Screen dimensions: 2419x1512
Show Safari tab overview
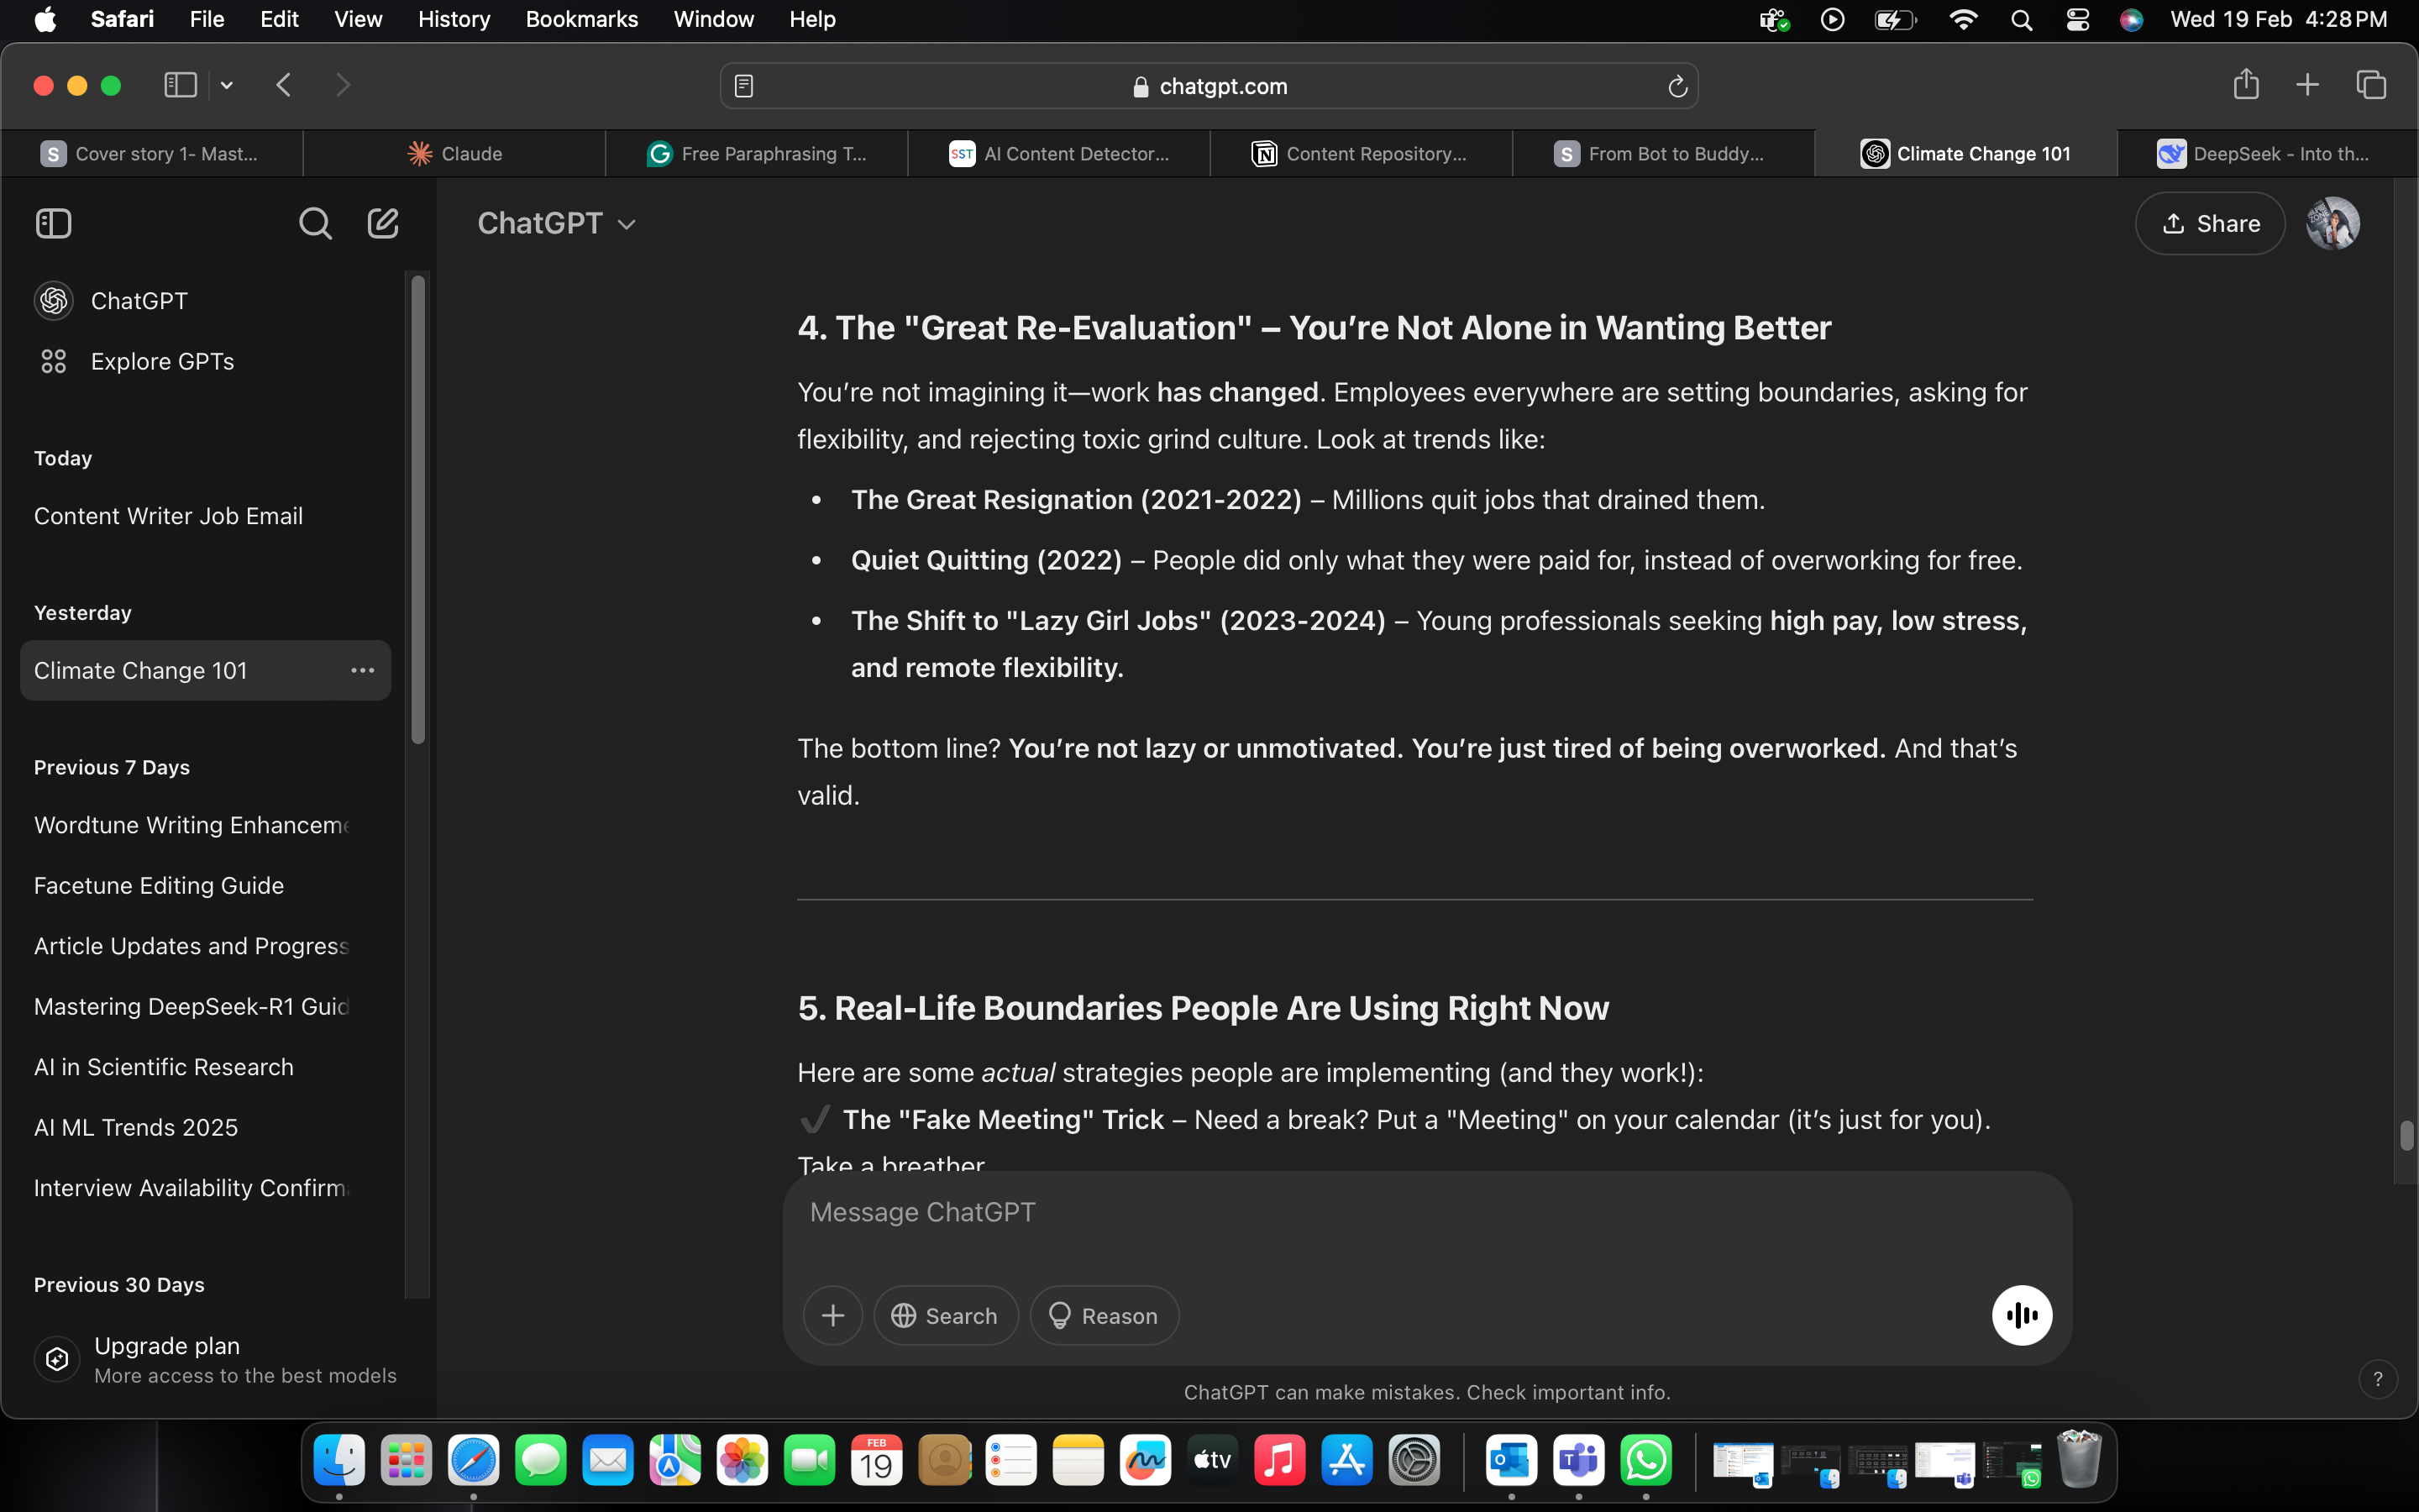2371,85
